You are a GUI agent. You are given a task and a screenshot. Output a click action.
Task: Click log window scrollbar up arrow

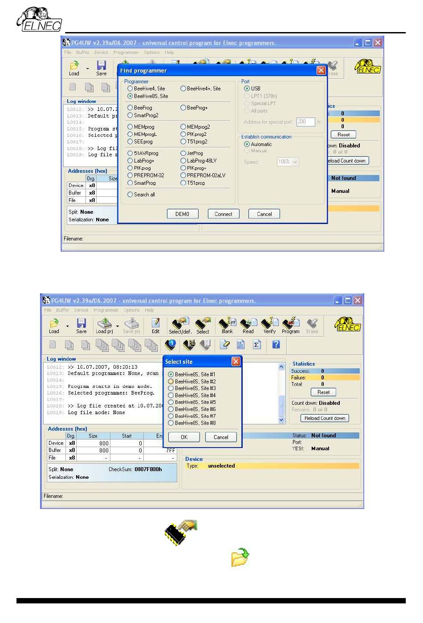coord(281,367)
